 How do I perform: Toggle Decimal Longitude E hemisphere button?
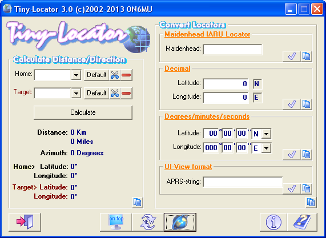(x=257, y=98)
